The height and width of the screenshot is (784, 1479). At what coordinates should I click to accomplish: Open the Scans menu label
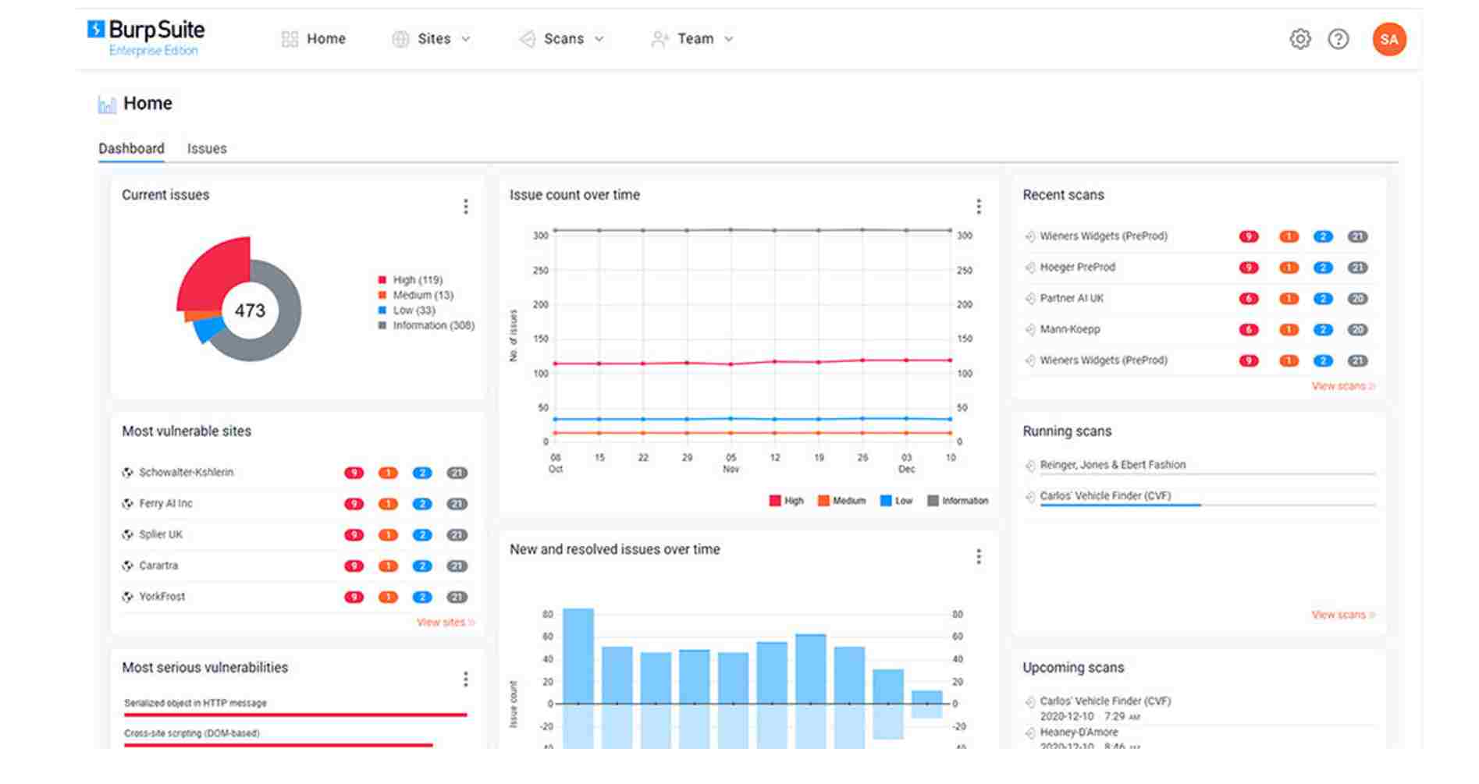564,39
